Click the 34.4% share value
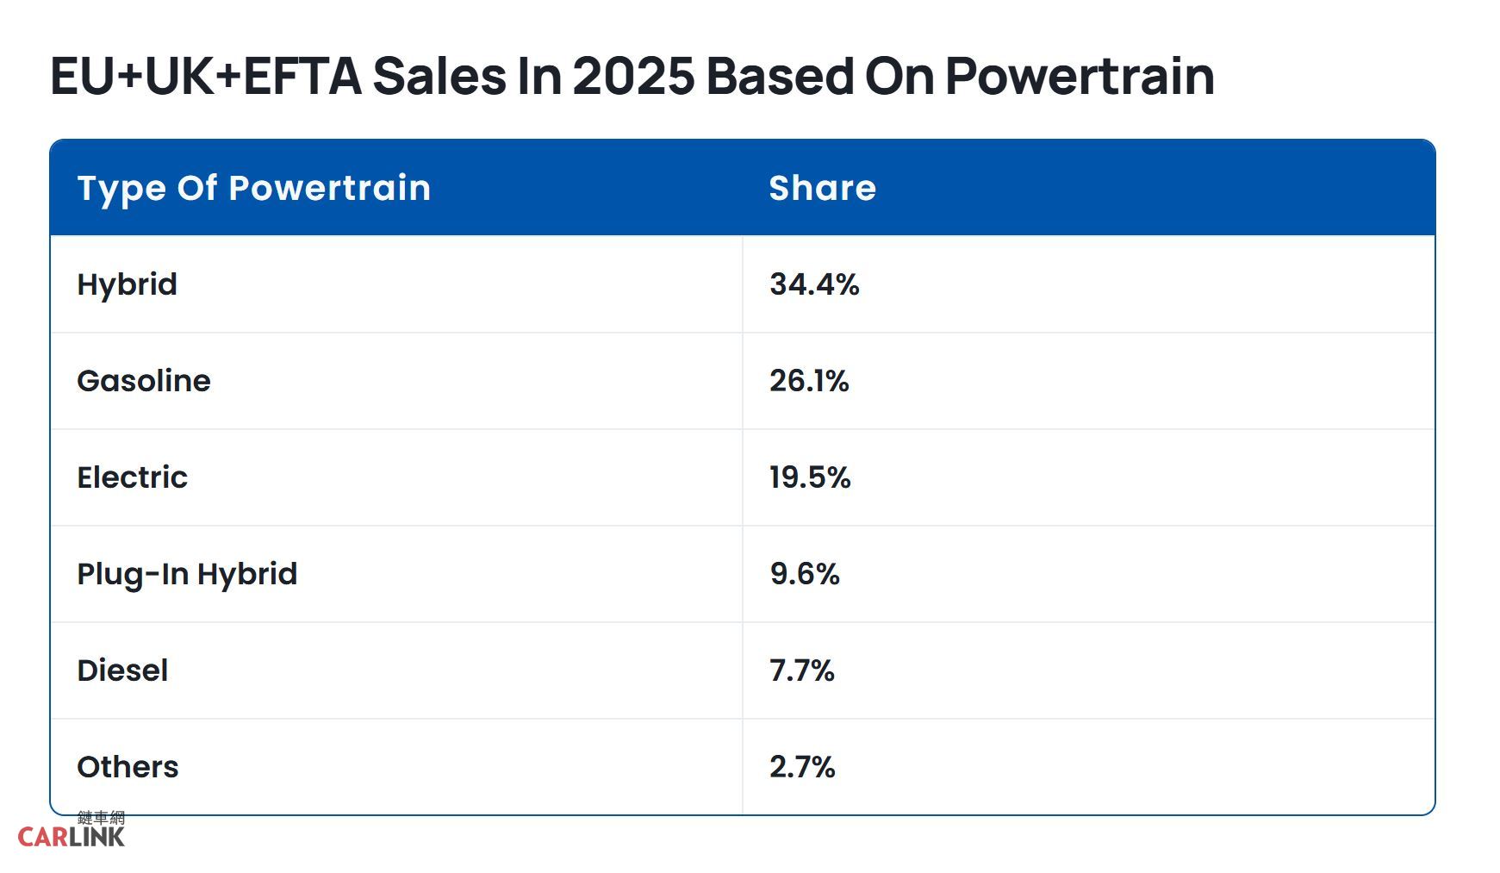Viewport: 1500px width, 873px height. 814,284
